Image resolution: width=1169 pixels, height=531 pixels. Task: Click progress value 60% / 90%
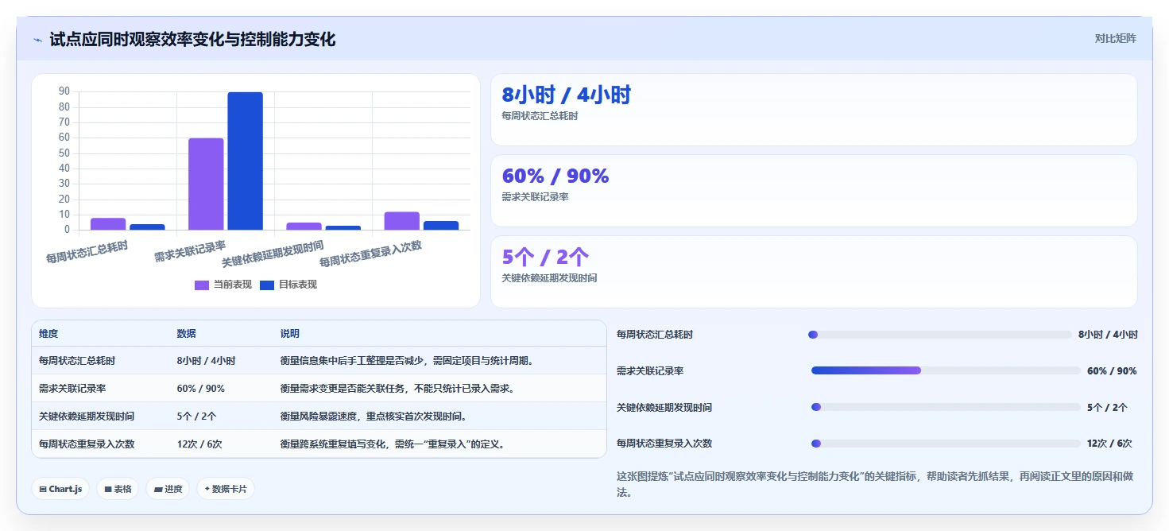1112,371
